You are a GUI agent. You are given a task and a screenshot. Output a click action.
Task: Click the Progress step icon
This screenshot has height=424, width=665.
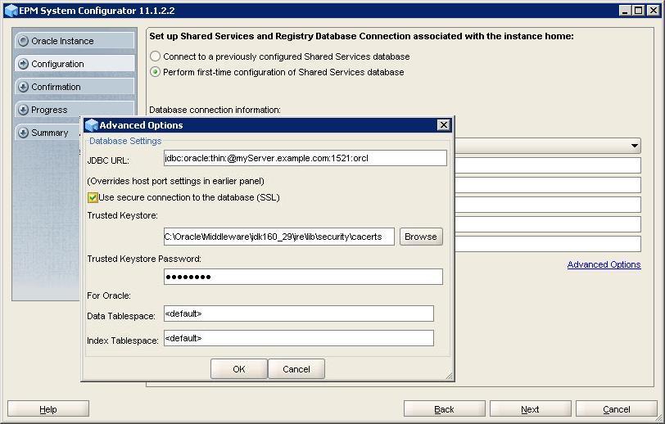click(x=24, y=110)
